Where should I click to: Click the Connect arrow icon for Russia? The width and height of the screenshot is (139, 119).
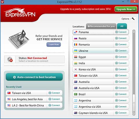[116, 38]
